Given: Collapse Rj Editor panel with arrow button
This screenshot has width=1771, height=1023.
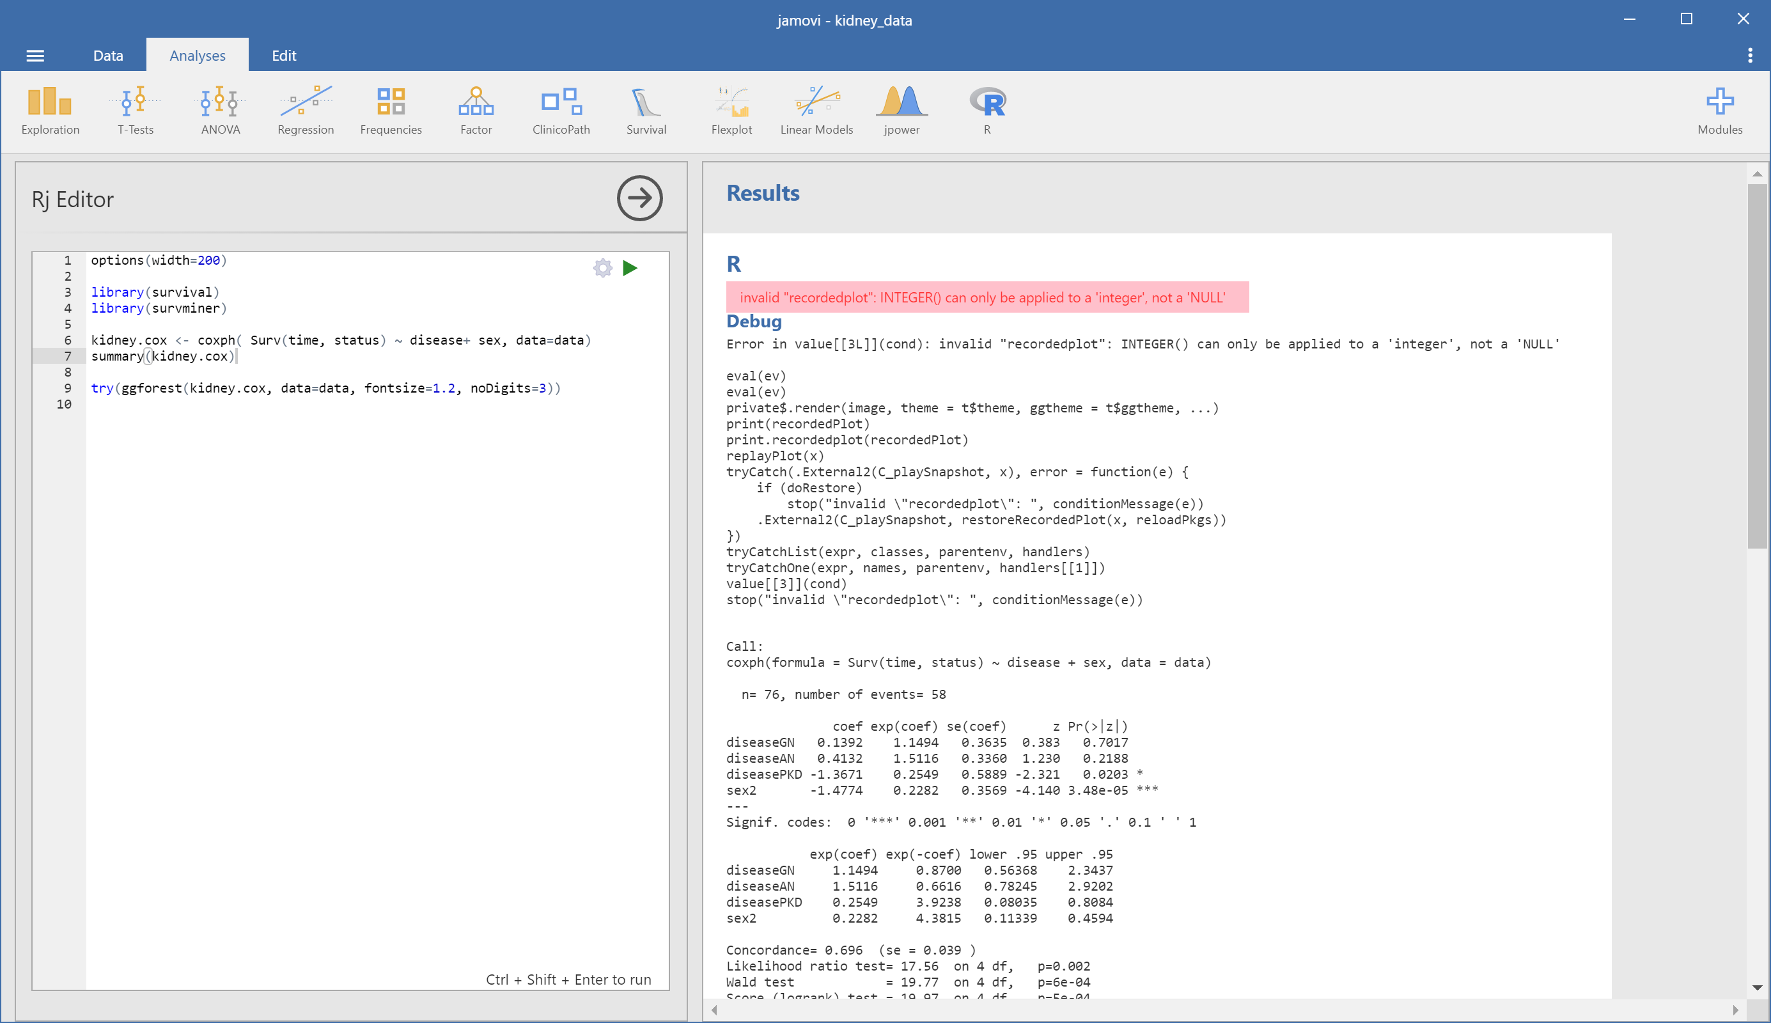Looking at the screenshot, I should coord(639,198).
